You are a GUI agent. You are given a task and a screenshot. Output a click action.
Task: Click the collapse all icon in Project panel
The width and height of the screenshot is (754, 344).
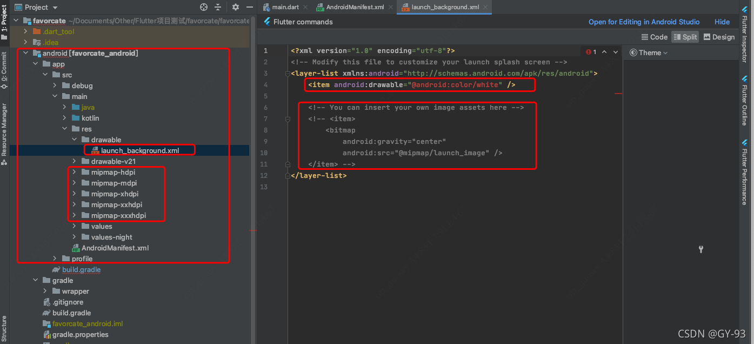pyautogui.click(x=218, y=7)
